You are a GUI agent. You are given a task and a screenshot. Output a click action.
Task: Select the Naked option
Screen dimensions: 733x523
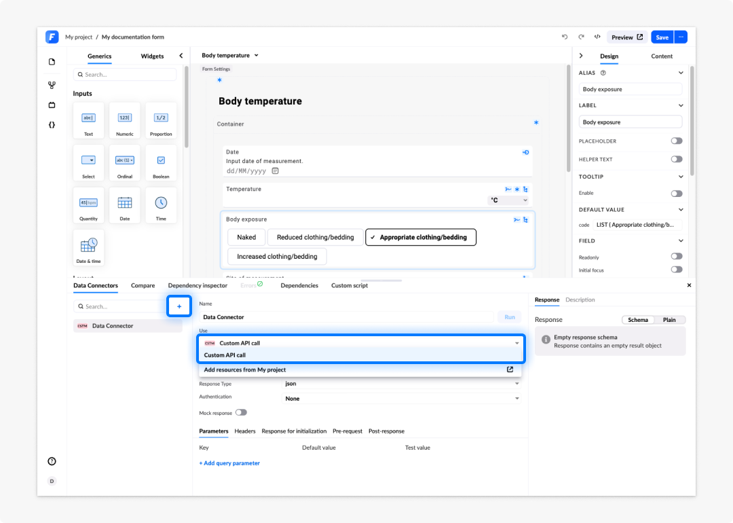click(x=246, y=237)
